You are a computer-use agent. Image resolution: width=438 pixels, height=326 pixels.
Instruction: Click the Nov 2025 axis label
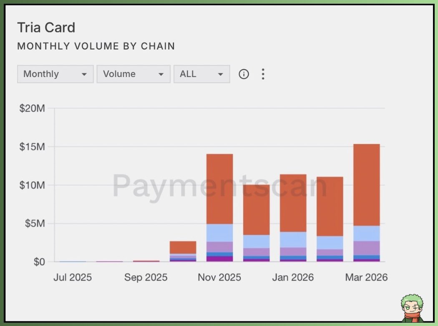(x=219, y=277)
